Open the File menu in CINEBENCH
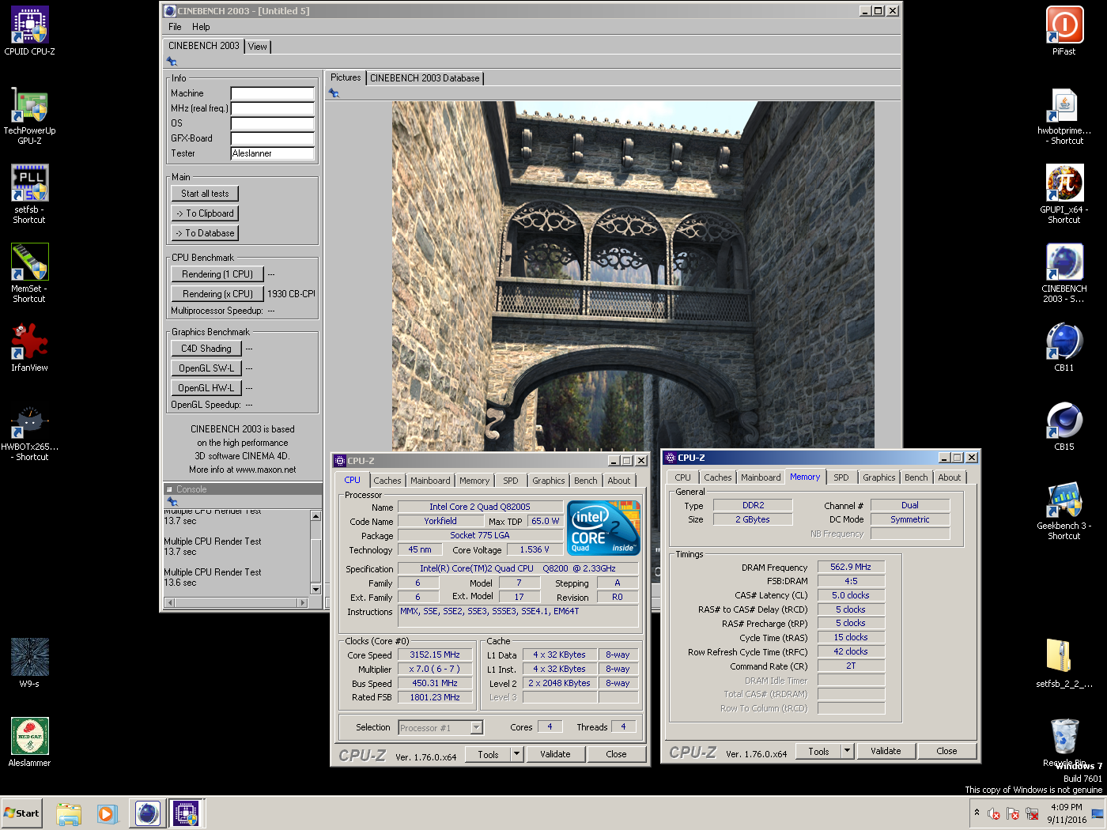The width and height of the screenshot is (1107, 830). coord(175,27)
